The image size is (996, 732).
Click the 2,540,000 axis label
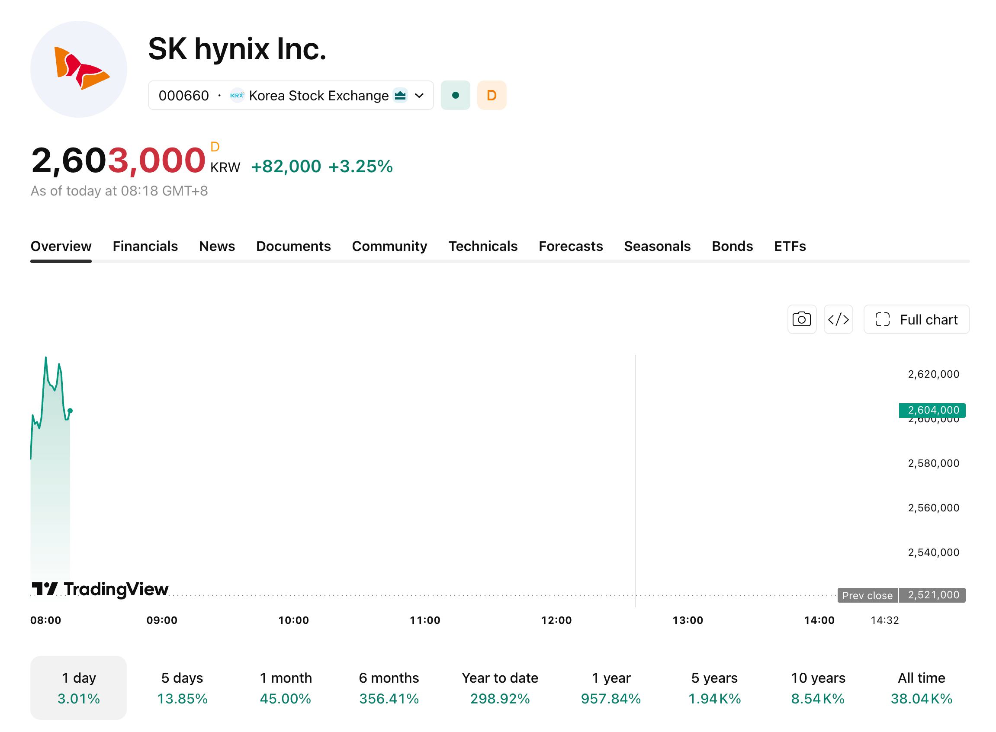934,552
